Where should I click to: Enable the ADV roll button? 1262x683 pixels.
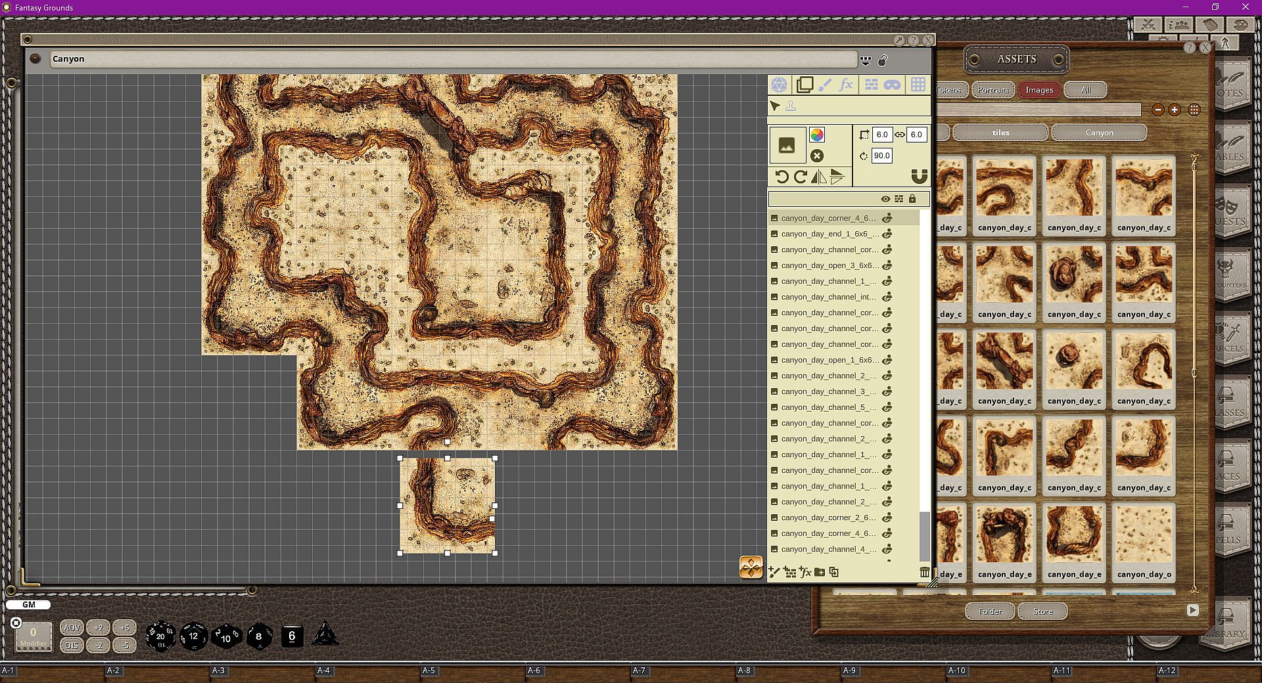tap(72, 628)
